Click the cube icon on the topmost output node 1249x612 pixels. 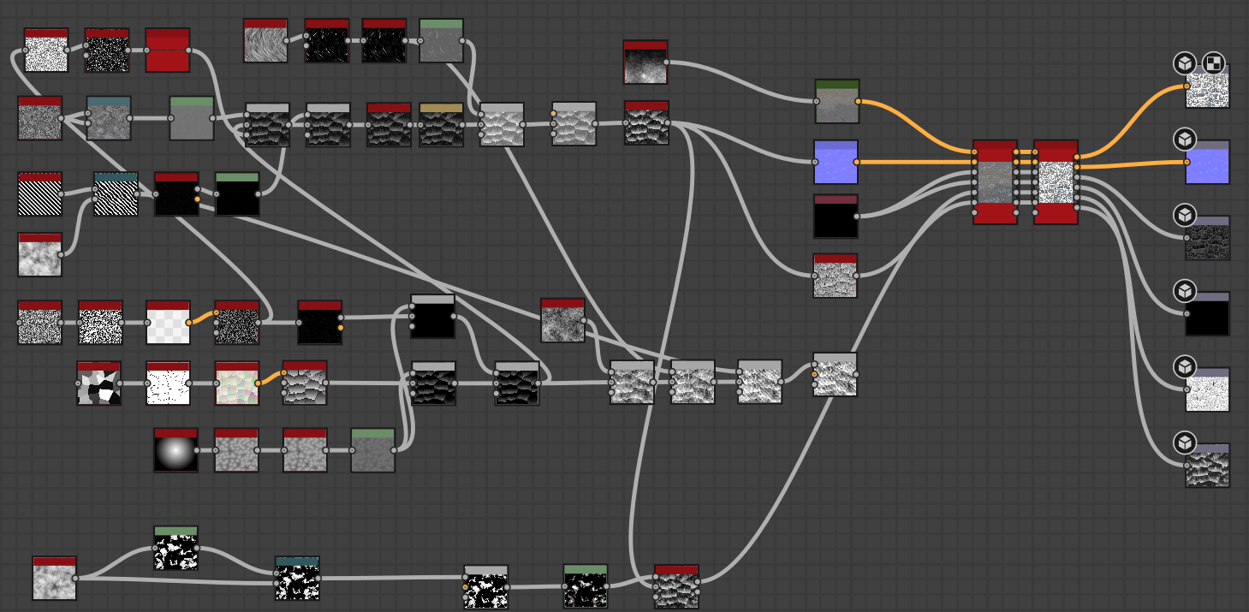(x=1184, y=62)
